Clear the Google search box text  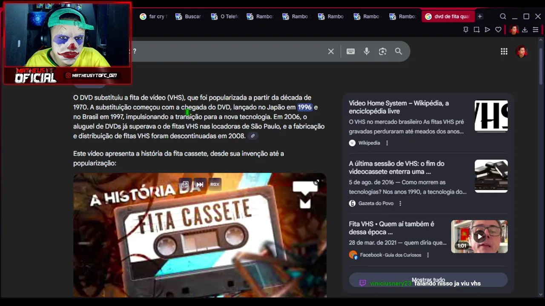pos(331,51)
